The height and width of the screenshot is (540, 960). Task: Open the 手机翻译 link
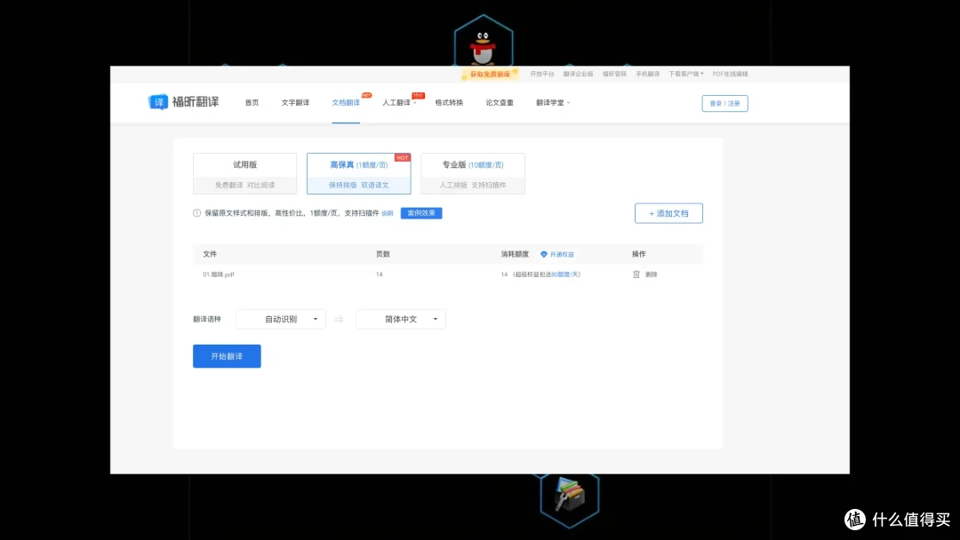(647, 74)
